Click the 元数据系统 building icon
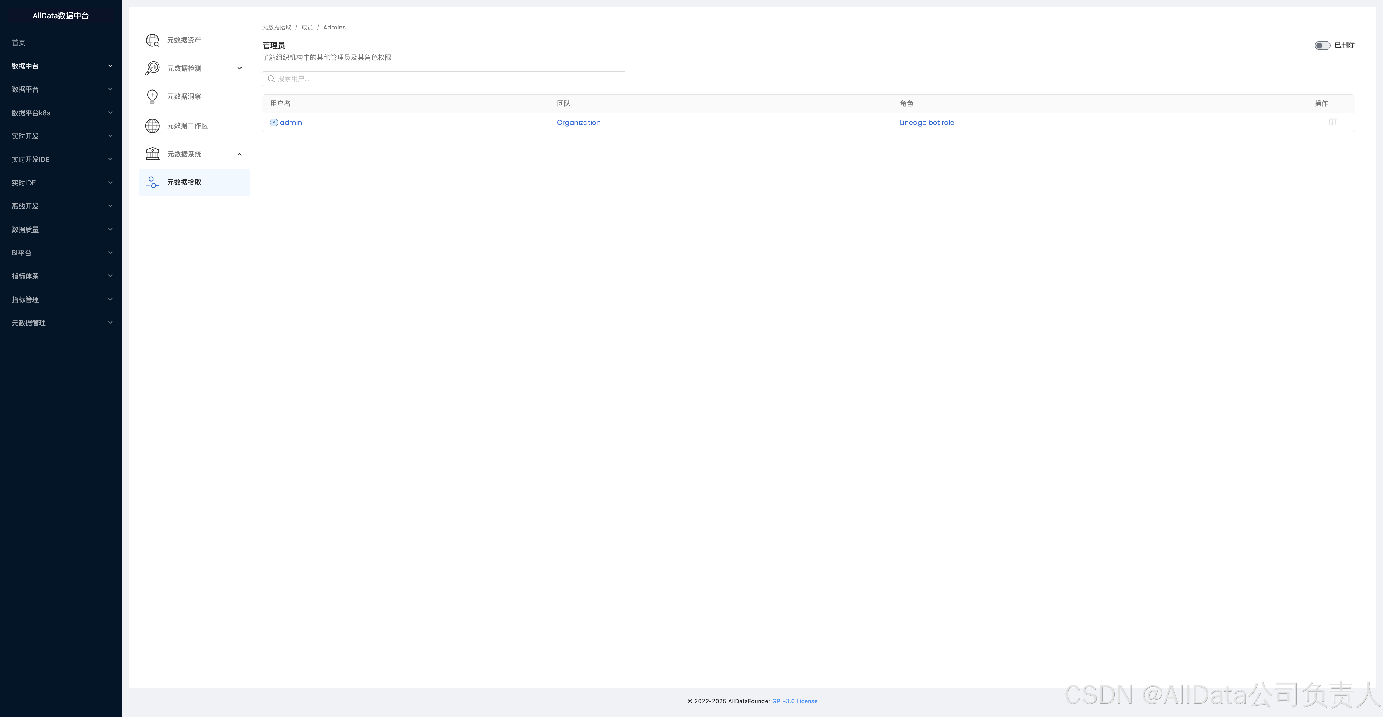The width and height of the screenshot is (1383, 717). point(152,154)
